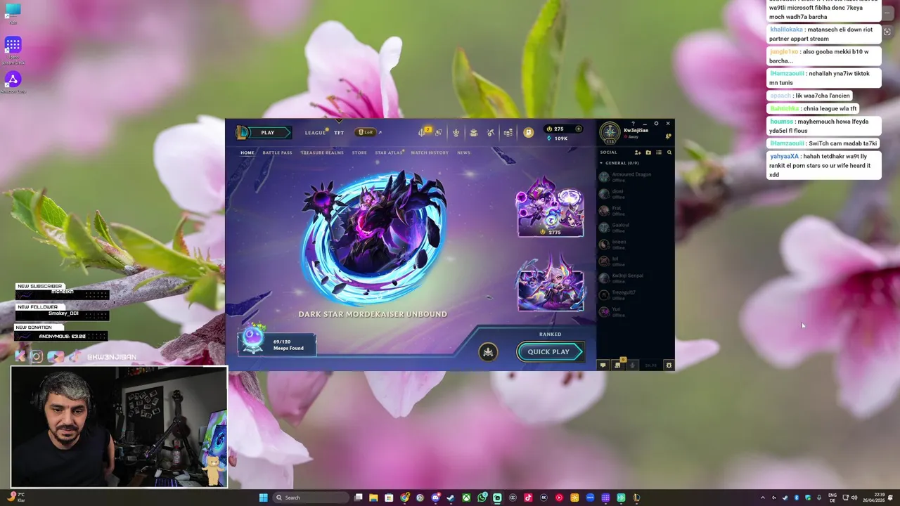Open the purple grid desktop shortcut
The height and width of the screenshot is (506, 900).
[x=13, y=46]
